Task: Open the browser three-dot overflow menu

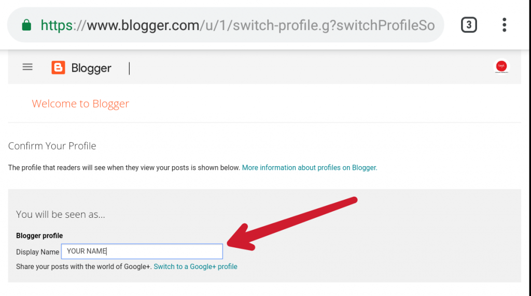Action: pyautogui.click(x=504, y=25)
